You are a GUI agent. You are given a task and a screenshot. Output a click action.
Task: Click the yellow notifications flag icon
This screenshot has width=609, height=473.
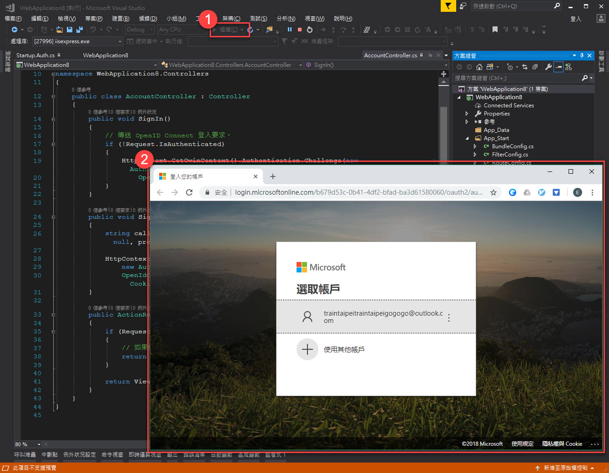pyautogui.click(x=448, y=6)
